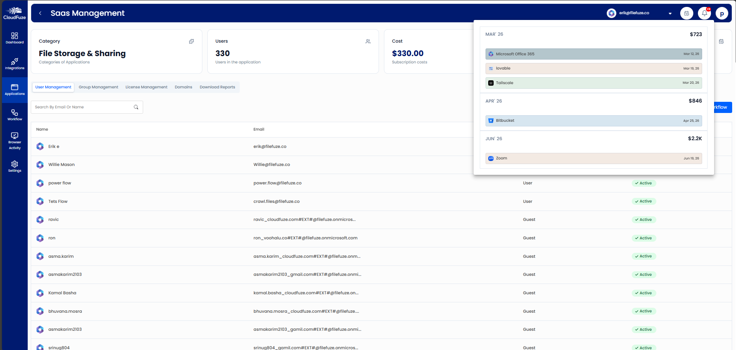
Task: Click the Applications sidebar icon
Action: coord(15,89)
